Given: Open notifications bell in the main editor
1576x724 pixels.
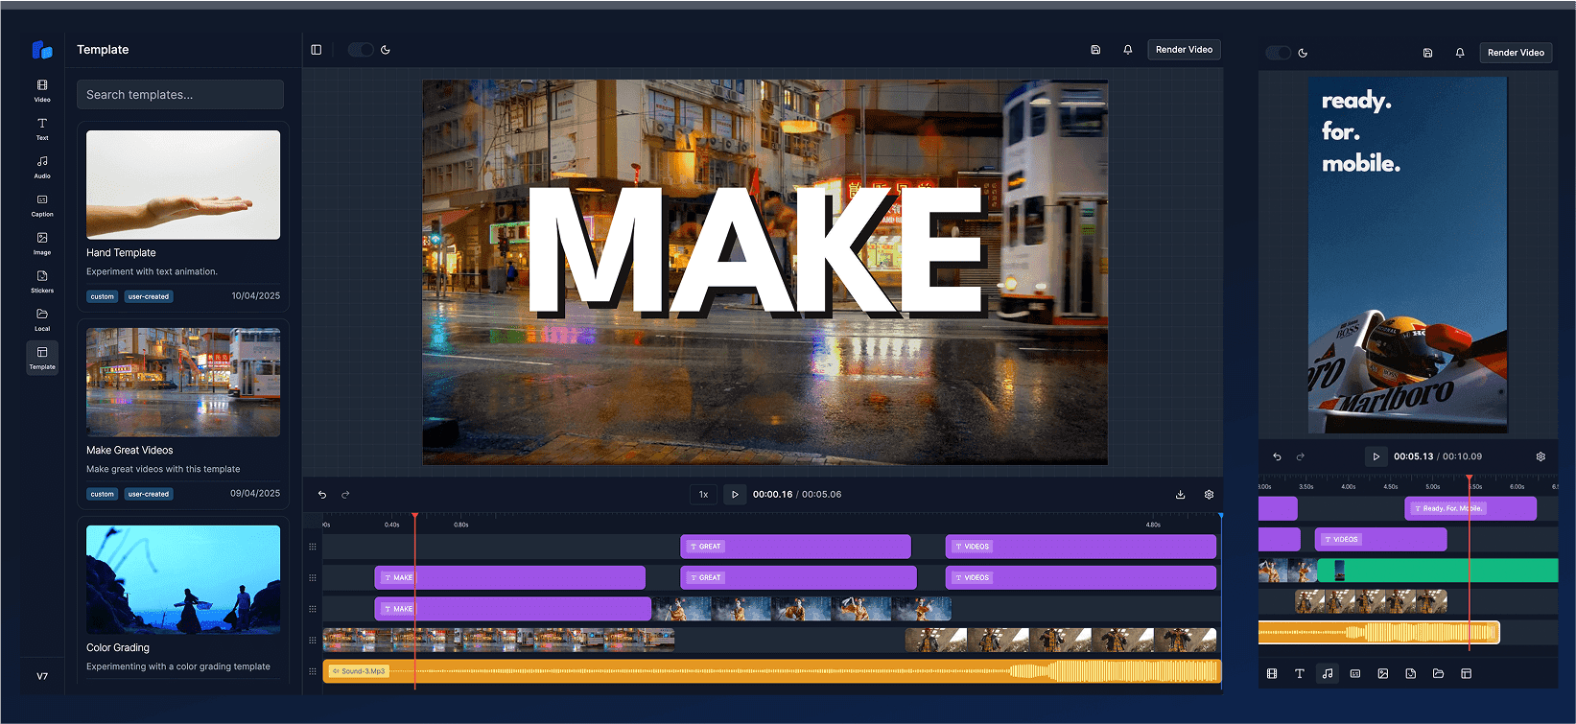Looking at the screenshot, I should [x=1128, y=50].
